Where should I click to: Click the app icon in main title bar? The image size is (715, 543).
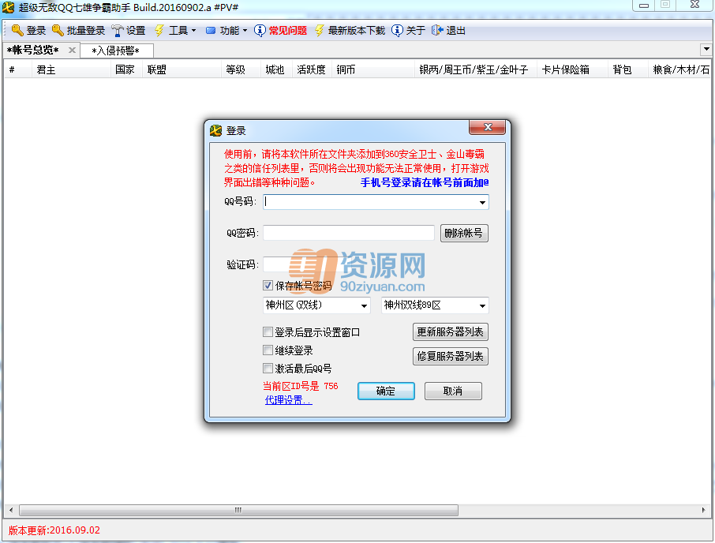click(8, 7)
